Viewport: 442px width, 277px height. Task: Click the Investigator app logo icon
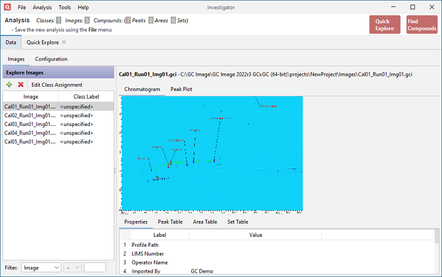pos(8,7)
